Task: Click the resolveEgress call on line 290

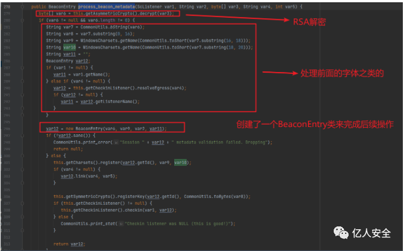Action: point(161,88)
